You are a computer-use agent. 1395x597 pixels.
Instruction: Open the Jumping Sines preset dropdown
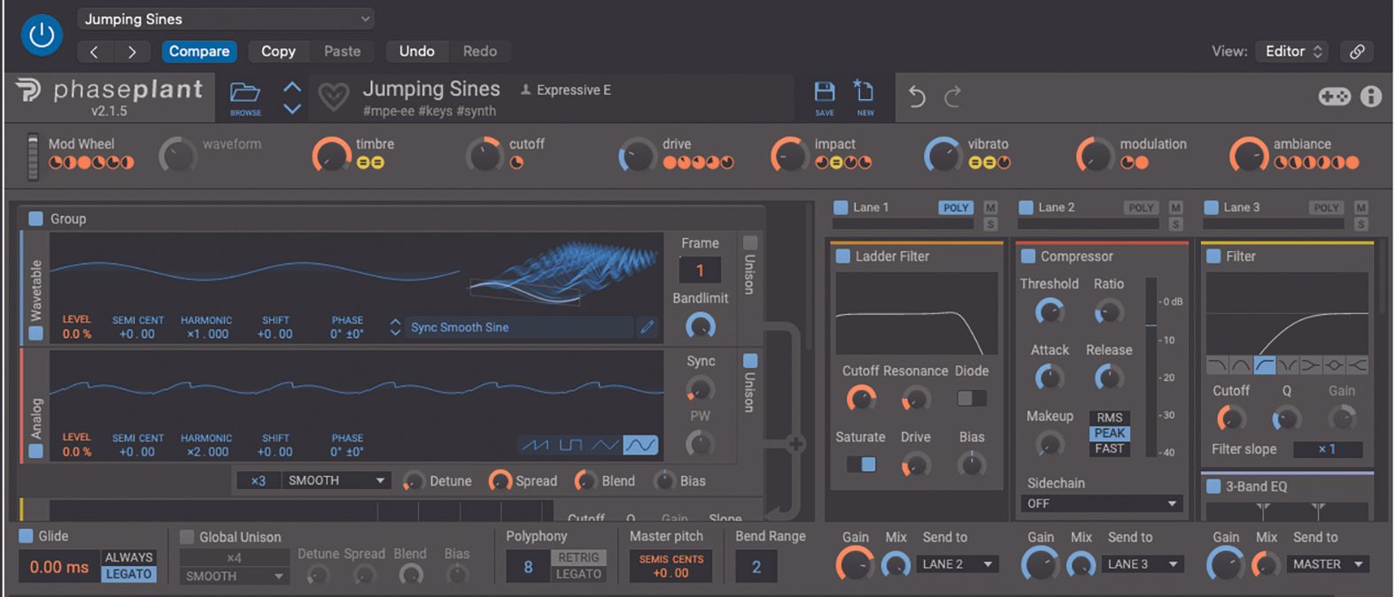[x=226, y=19]
